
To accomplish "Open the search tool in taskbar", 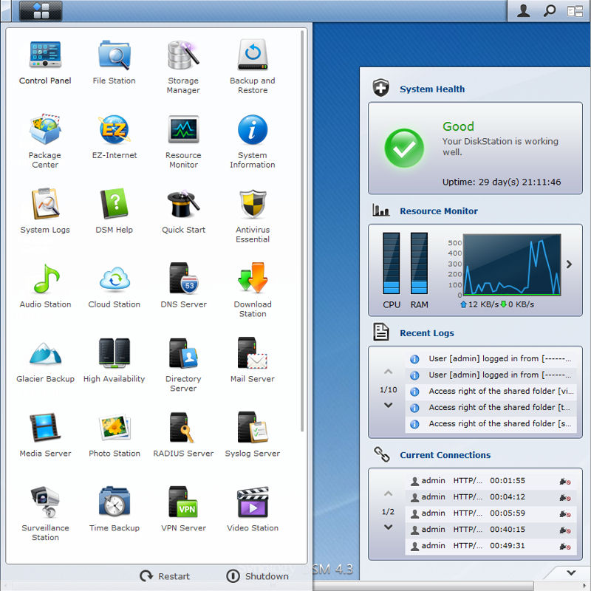I will (x=549, y=10).
